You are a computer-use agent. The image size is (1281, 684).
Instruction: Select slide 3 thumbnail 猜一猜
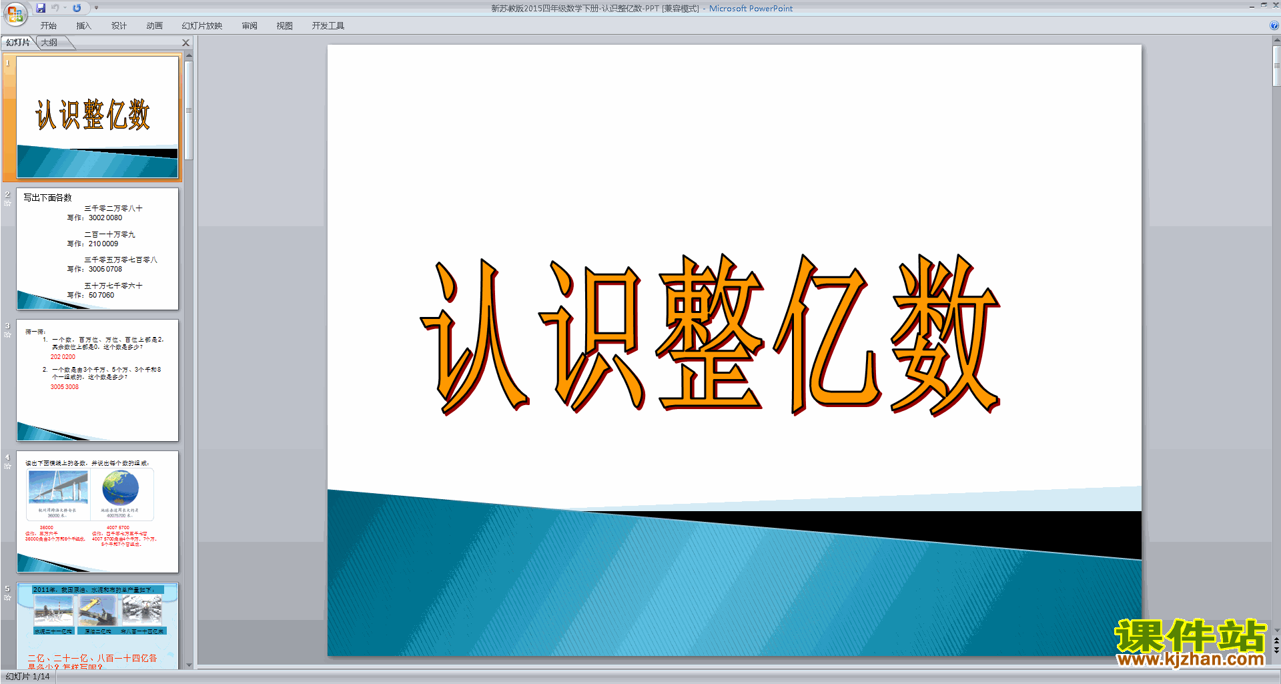click(97, 380)
